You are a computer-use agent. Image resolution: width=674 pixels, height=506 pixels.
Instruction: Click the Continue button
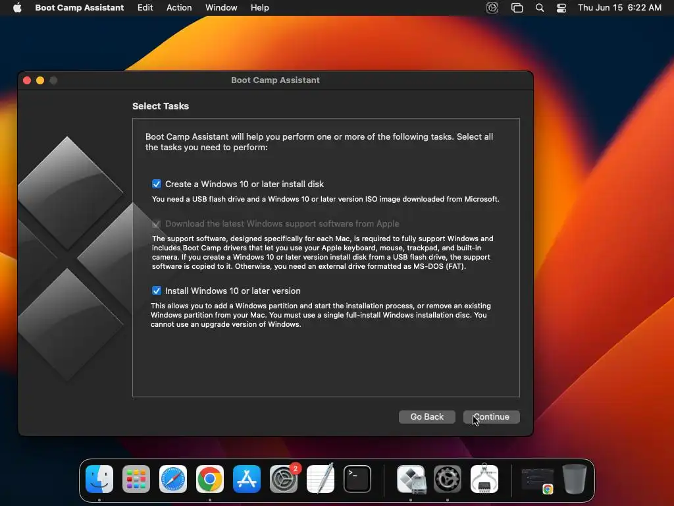[491, 416]
